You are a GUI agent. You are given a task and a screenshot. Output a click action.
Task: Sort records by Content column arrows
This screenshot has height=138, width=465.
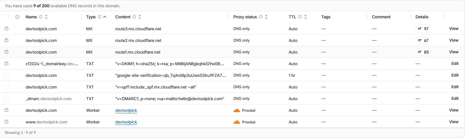point(140,17)
